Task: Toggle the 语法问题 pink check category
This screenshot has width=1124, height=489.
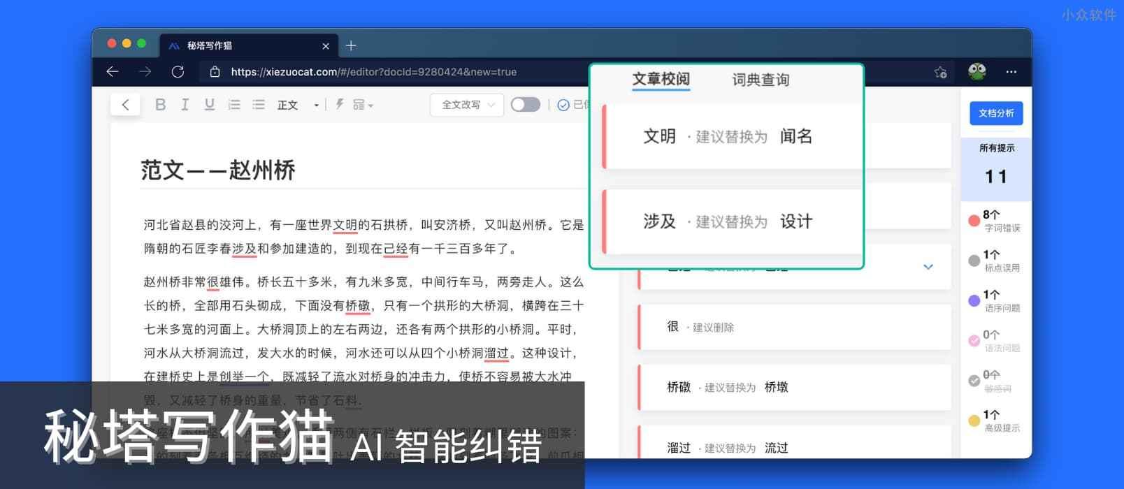Action: click(x=995, y=341)
